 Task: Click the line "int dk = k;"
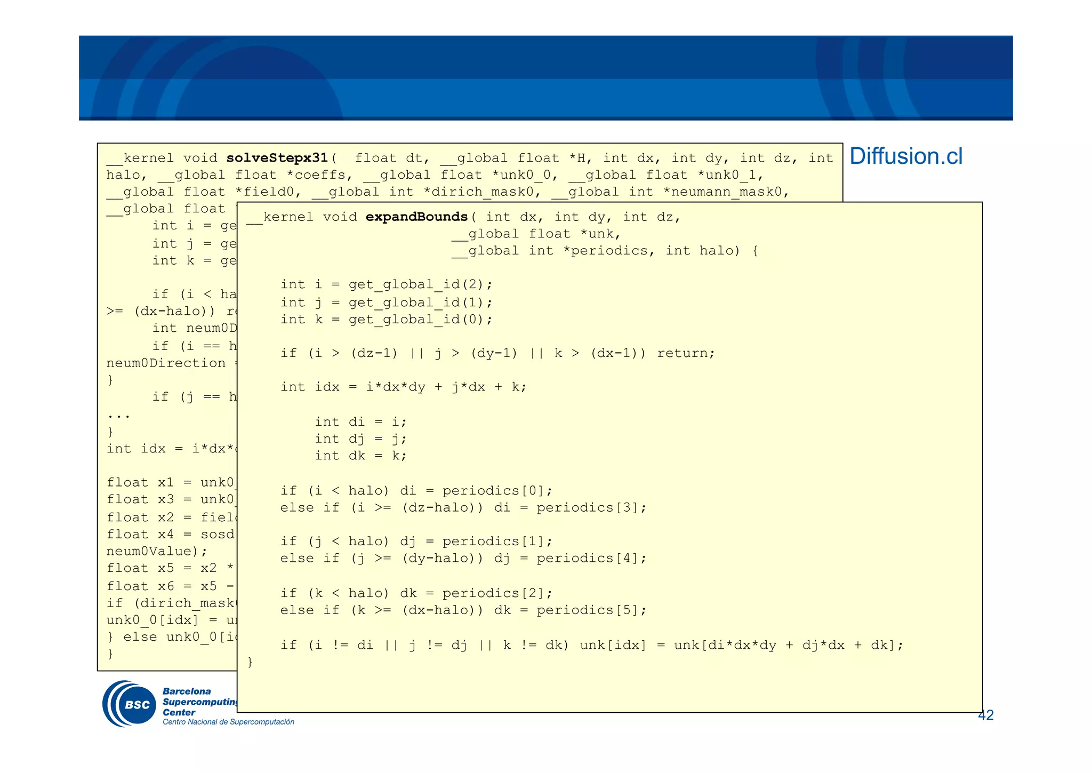pos(360,456)
